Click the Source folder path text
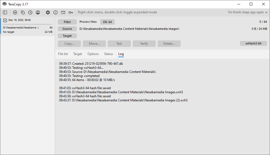This screenshot has width=270, height=155. click(129, 29)
